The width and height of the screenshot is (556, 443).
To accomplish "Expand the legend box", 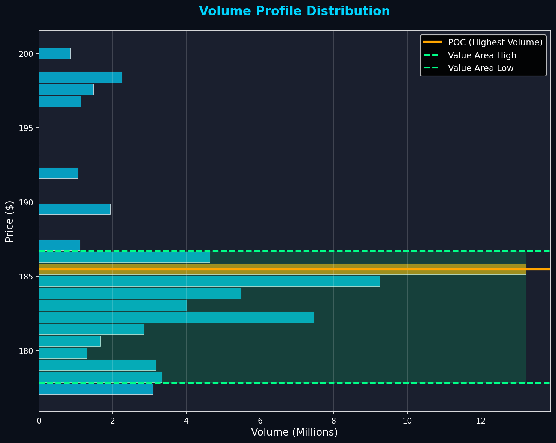I will point(484,55).
